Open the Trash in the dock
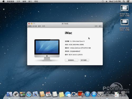The height and width of the screenshot is (99, 132). [123, 94]
